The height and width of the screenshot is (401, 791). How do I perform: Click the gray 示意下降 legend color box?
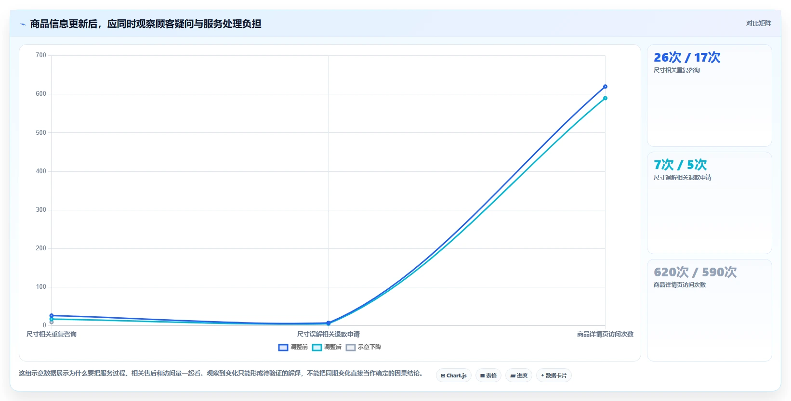351,348
